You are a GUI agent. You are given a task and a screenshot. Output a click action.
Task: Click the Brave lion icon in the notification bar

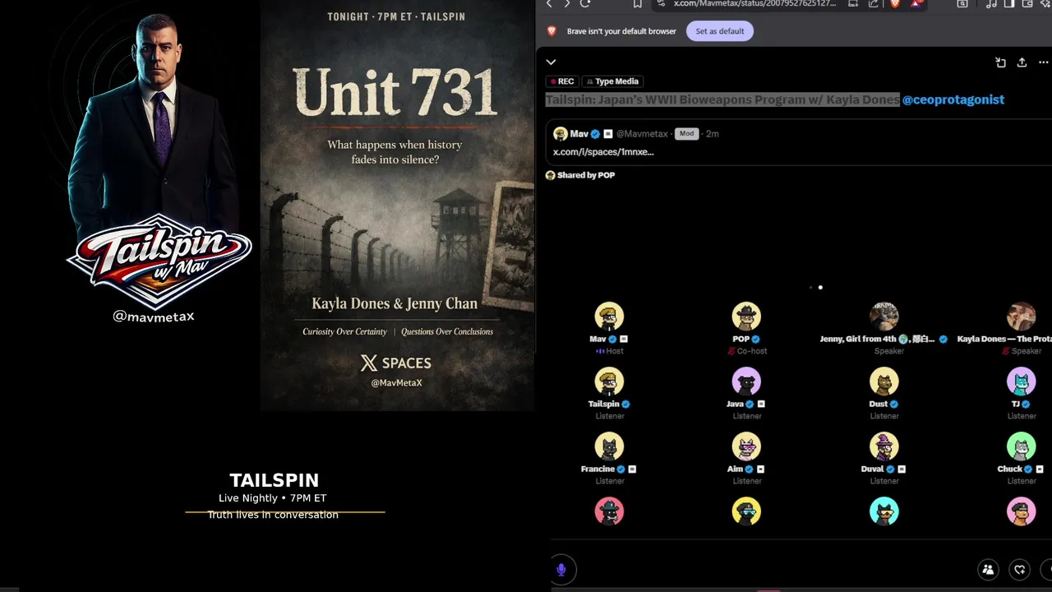[x=551, y=31]
